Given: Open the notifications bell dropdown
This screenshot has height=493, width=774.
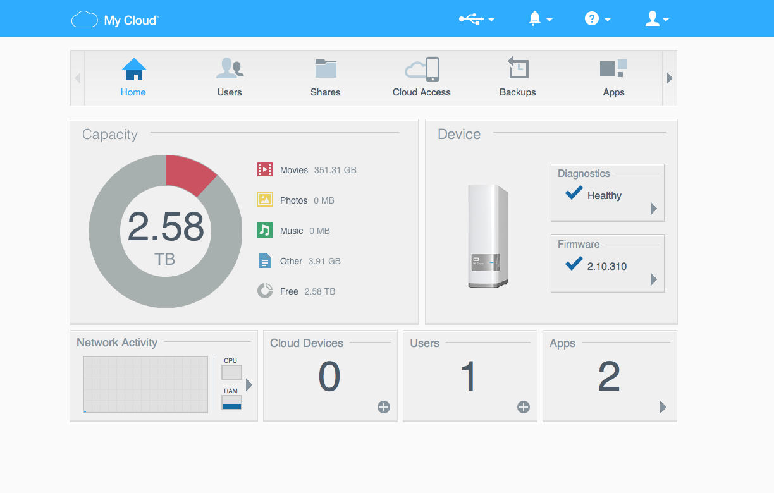Looking at the screenshot, I should 541,19.
